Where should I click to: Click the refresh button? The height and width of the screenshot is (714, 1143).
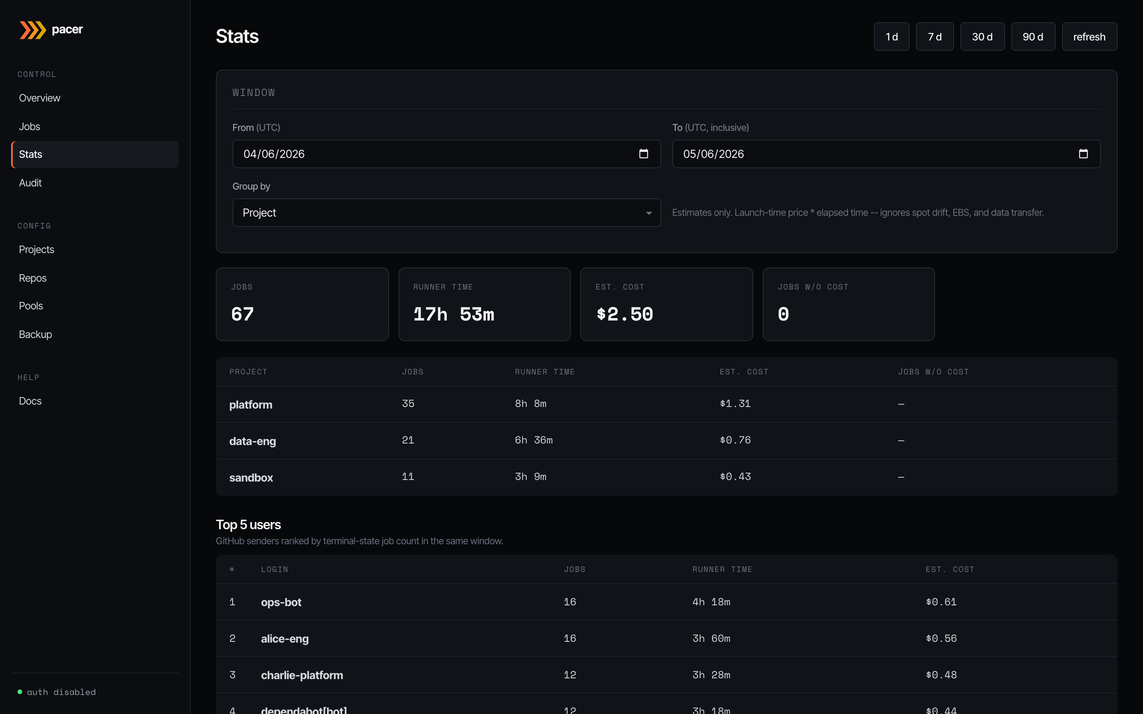click(1089, 36)
